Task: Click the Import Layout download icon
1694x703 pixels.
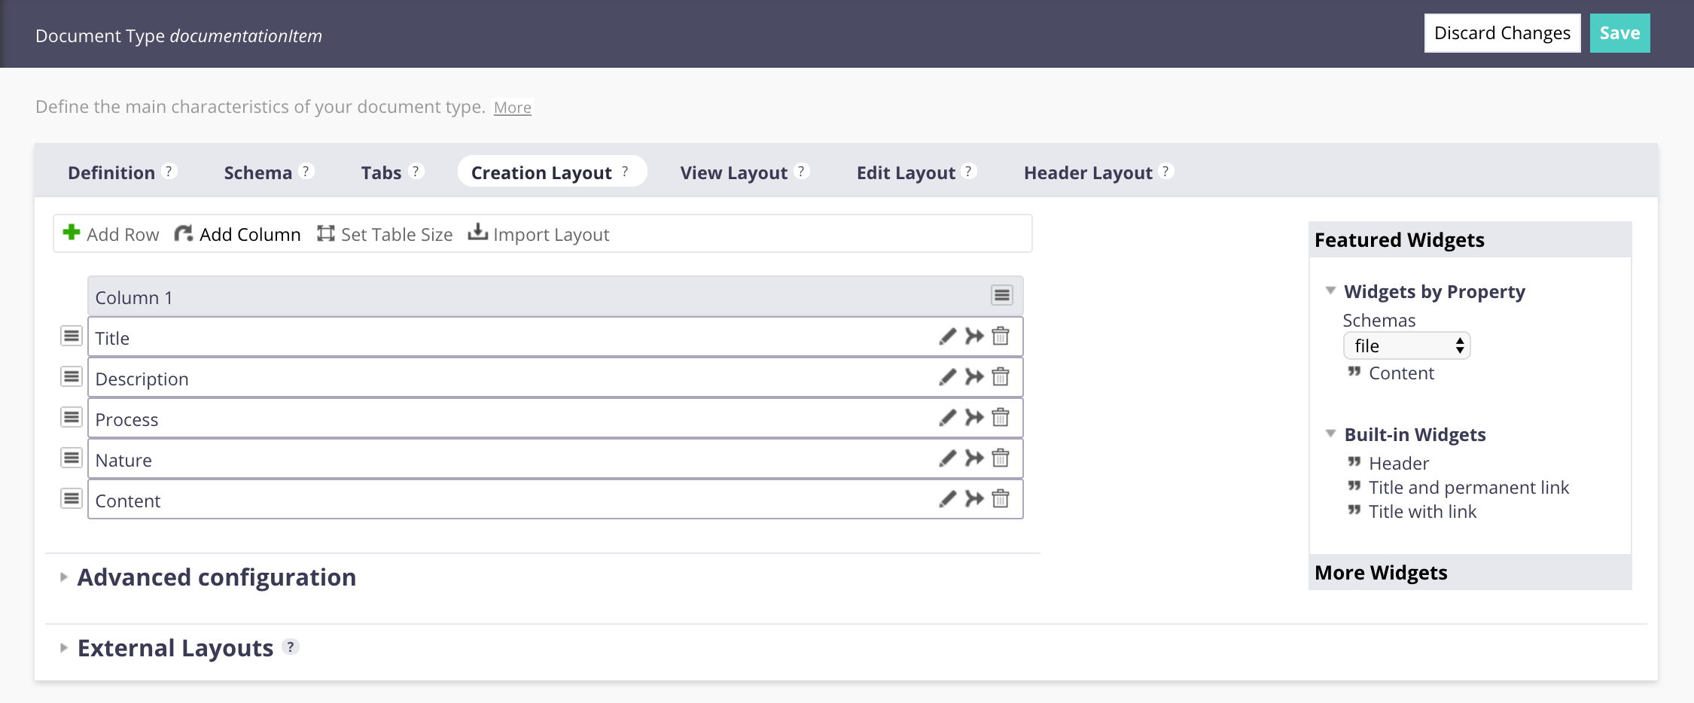Action: coord(478,232)
